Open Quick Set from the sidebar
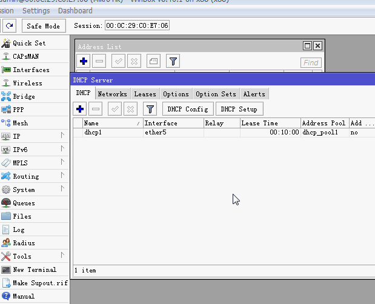The image size is (375, 304). [28, 43]
